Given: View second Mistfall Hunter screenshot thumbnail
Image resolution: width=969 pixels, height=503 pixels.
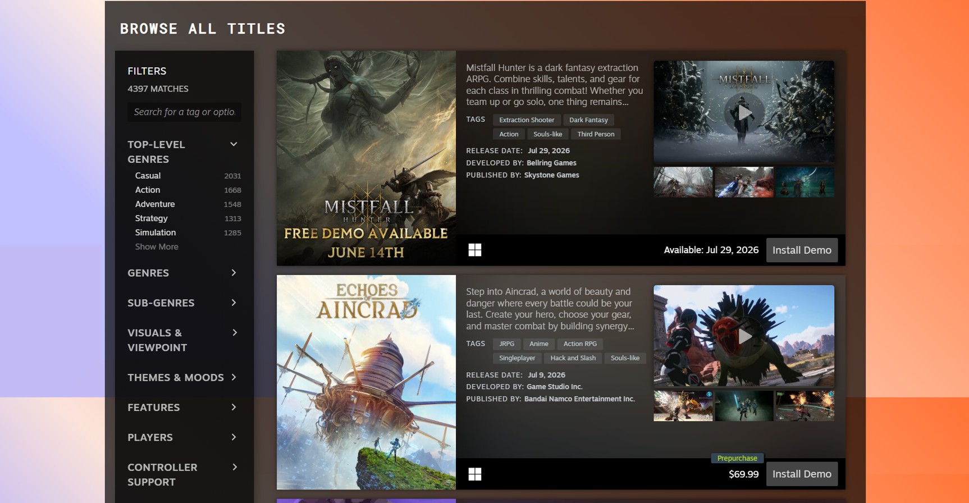Looking at the screenshot, I should tap(744, 182).
